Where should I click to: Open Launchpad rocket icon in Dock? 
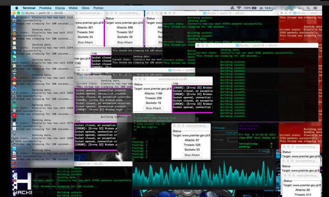coord(14,20)
